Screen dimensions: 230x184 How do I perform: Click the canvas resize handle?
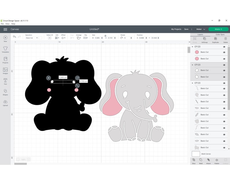[x=77, y=86]
